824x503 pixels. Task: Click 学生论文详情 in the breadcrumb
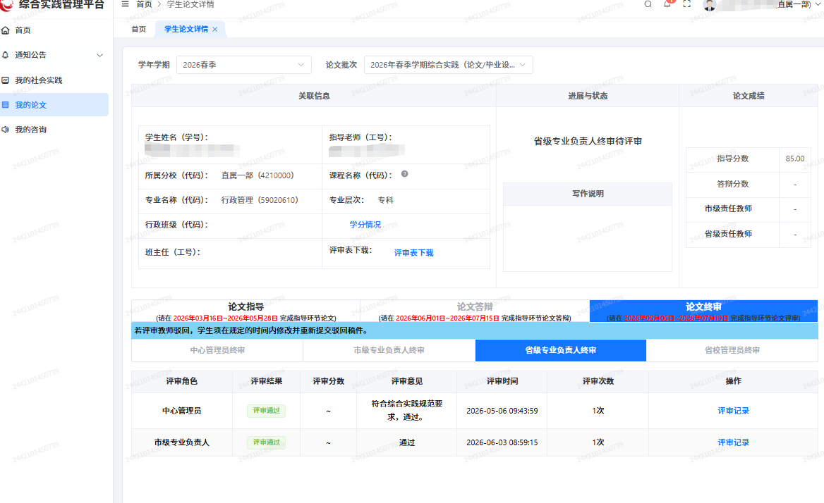click(x=190, y=4)
